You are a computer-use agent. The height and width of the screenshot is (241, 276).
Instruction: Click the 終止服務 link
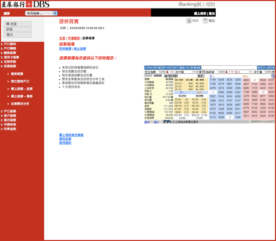pos(80,49)
